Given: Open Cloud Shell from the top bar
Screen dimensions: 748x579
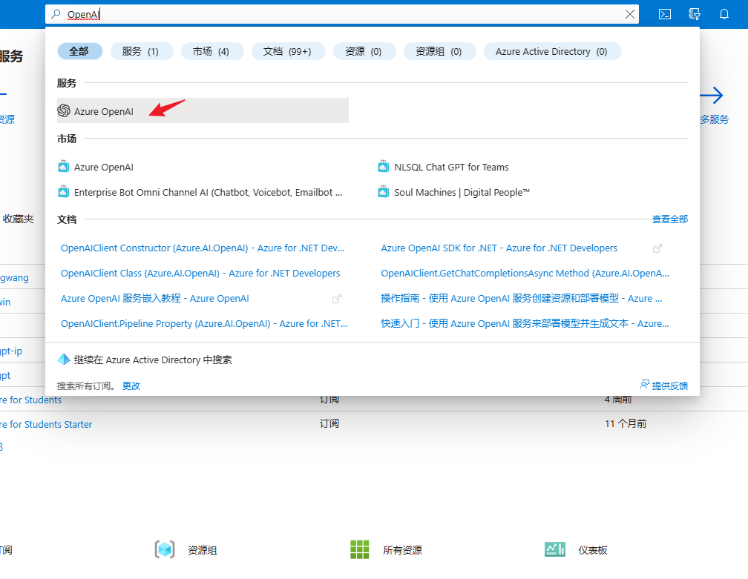Looking at the screenshot, I should pyautogui.click(x=666, y=14).
